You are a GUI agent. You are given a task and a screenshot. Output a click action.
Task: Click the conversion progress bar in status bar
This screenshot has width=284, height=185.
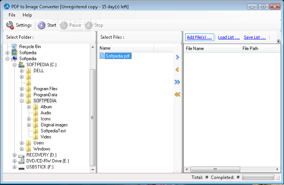tap(258, 177)
